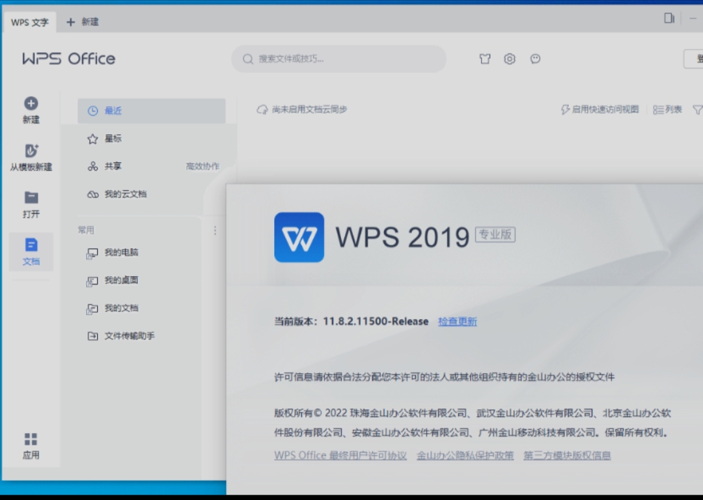
Task: Click the cloud sync icon
Action: [x=262, y=109]
